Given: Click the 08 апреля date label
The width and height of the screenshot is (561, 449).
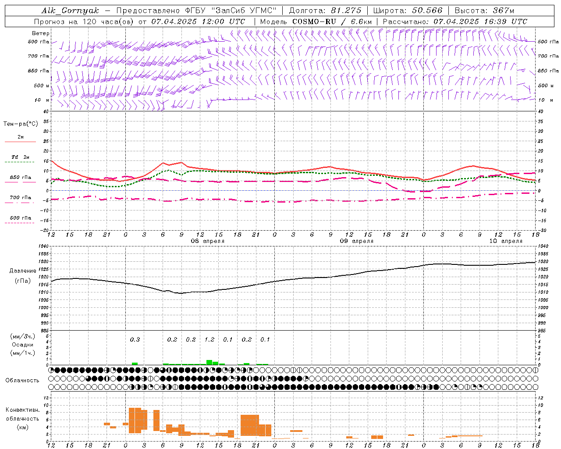Looking at the screenshot, I should (x=208, y=241).
